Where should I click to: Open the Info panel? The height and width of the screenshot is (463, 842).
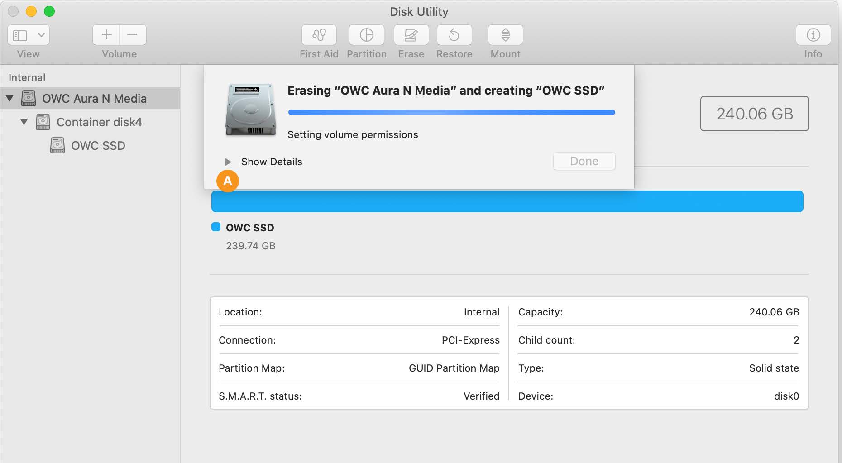pos(813,35)
